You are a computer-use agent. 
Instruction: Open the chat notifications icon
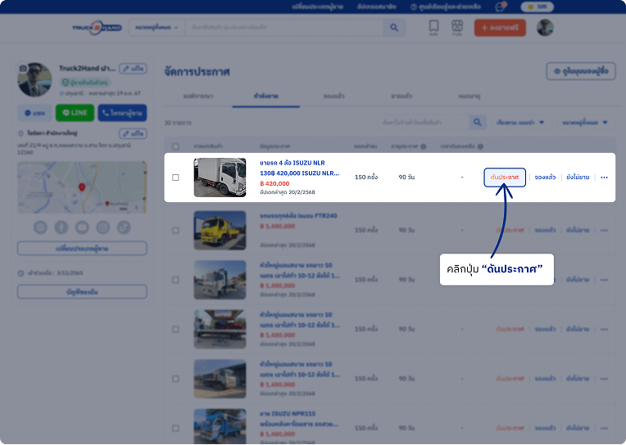coord(501,7)
